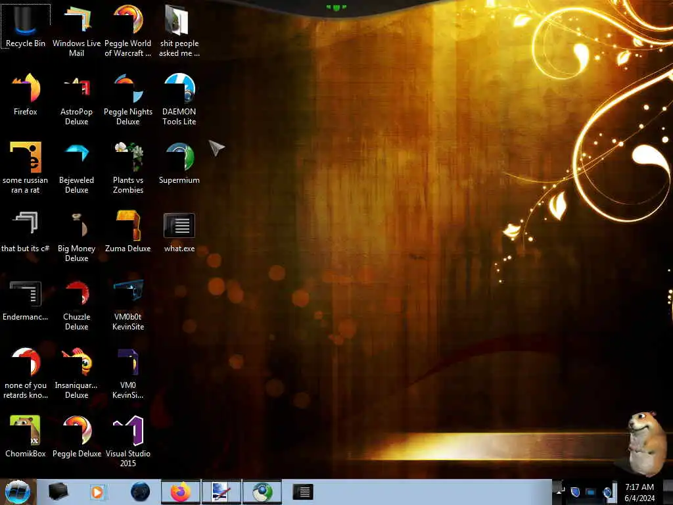Click the shield icon in system tray

575,492
